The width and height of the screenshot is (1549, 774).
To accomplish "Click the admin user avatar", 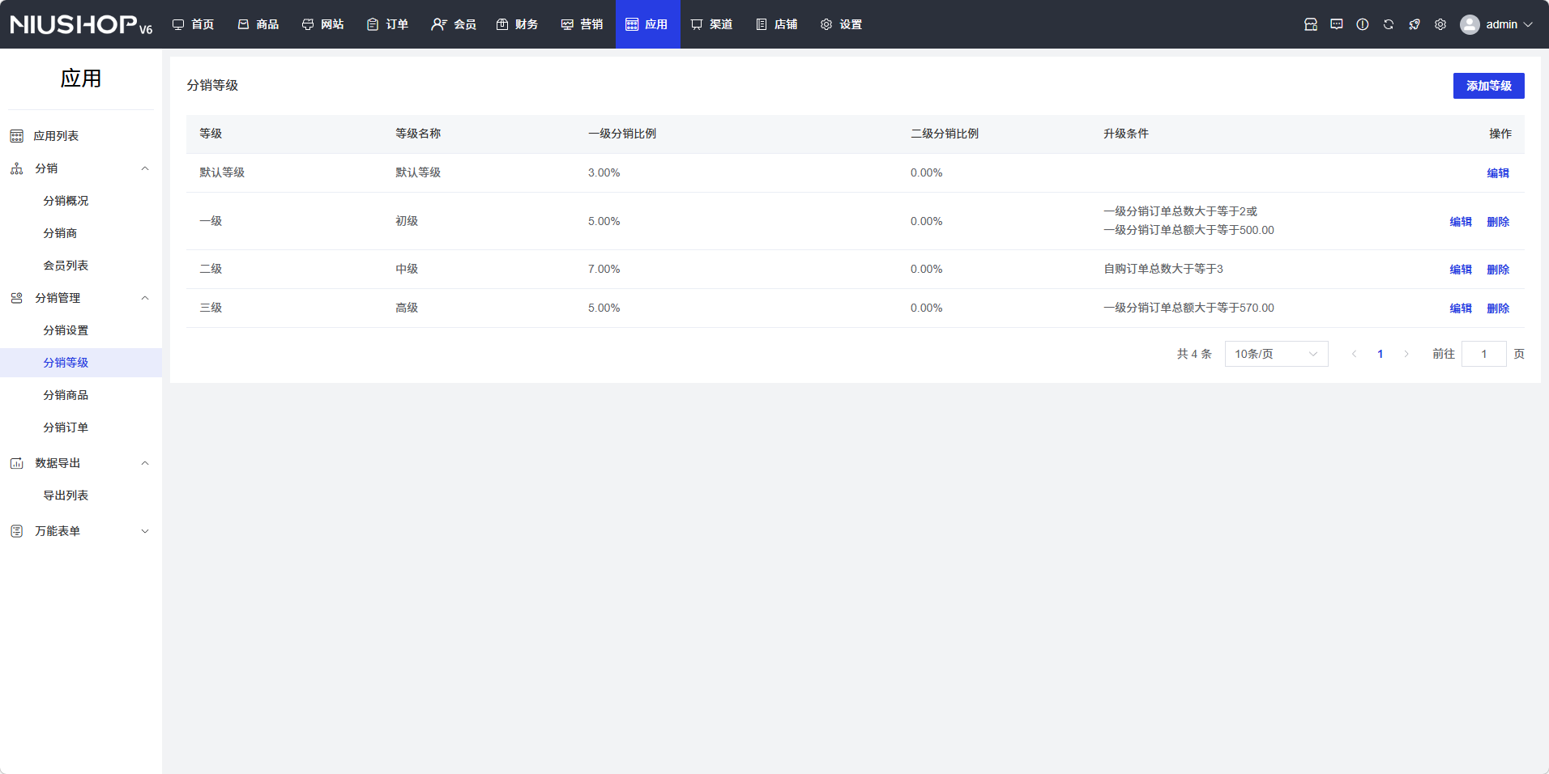I will [1470, 24].
